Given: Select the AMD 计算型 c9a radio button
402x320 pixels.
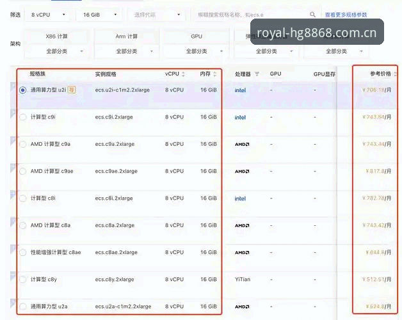Looking at the screenshot, I should tap(23, 144).
